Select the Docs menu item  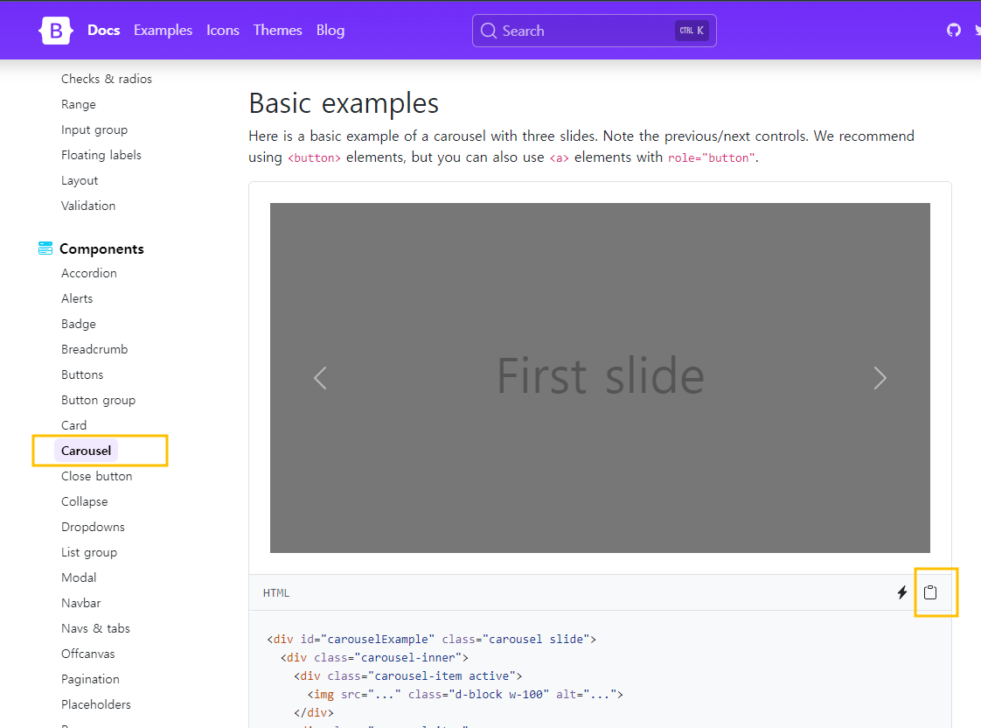[103, 30]
